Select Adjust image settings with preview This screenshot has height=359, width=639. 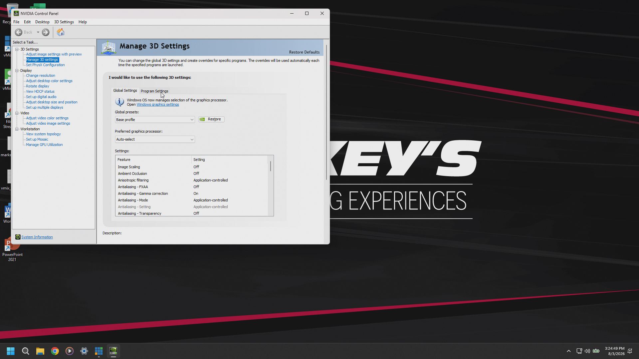coord(54,54)
